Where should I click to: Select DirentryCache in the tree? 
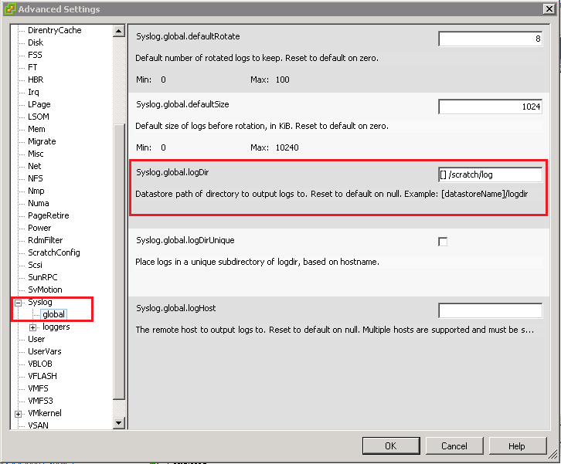(55, 30)
